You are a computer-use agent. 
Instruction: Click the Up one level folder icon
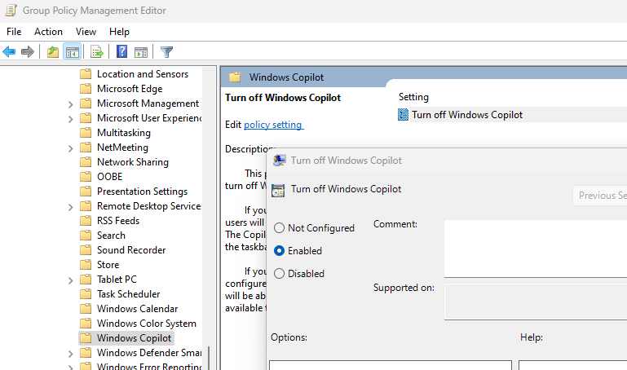pyautogui.click(x=53, y=52)
